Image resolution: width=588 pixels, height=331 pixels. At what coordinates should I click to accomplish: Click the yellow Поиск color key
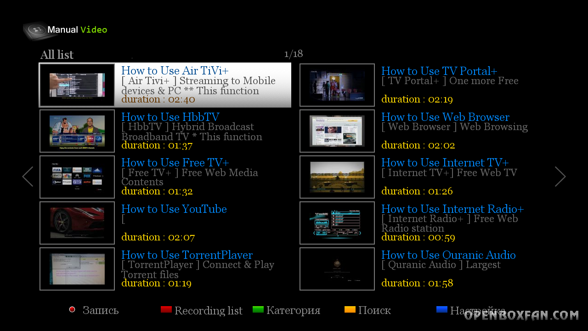tap(350, 309)
